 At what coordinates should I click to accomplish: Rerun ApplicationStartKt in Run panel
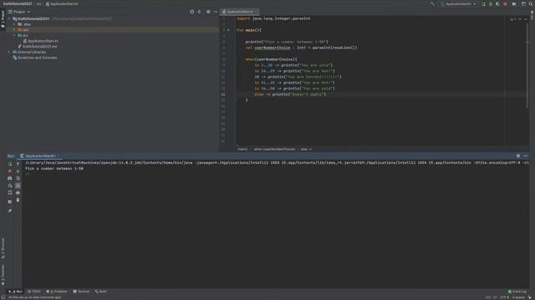tap(10, 164)
